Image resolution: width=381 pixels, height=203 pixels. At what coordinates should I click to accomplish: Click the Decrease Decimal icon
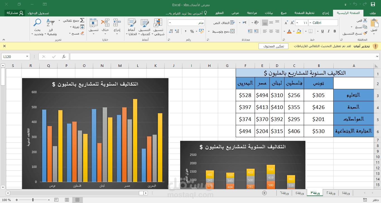coord(171,31)
